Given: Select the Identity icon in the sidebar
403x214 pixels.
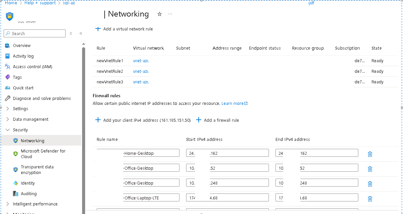Looking at the screenshot, I should [16, 183].
